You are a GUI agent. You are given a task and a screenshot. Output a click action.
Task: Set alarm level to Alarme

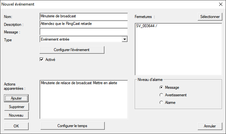click(161, 103)
